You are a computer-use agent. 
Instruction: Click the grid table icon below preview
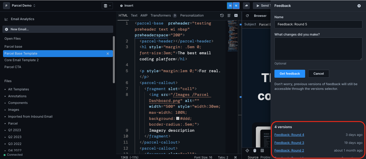point(262,150)
